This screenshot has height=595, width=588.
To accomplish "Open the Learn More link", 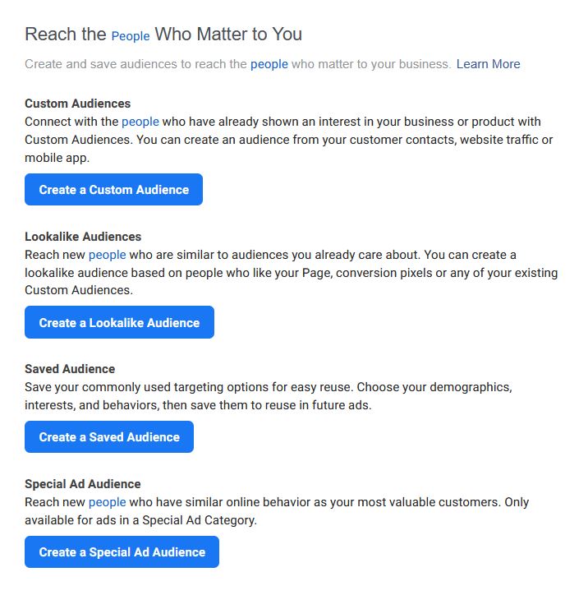I will [x=489, y=64].
